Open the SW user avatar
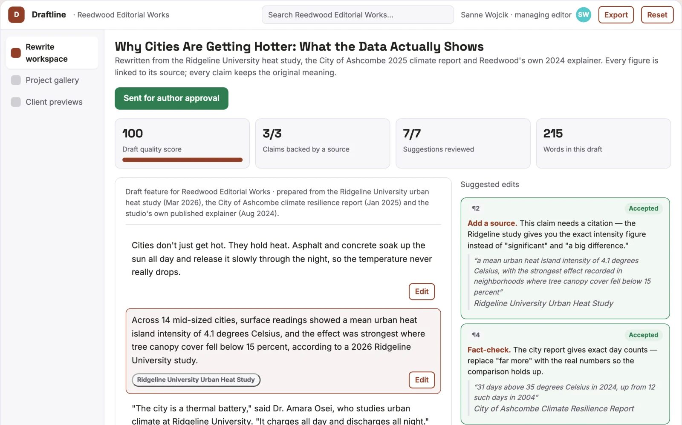The width and height of the screenshot is (682, 425). click(584, 15)
